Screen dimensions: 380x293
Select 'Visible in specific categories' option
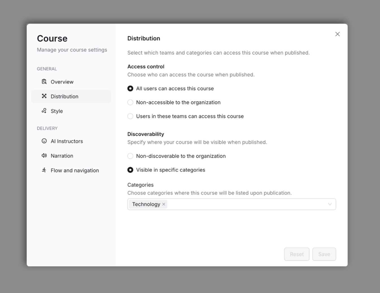coord(130,170)
